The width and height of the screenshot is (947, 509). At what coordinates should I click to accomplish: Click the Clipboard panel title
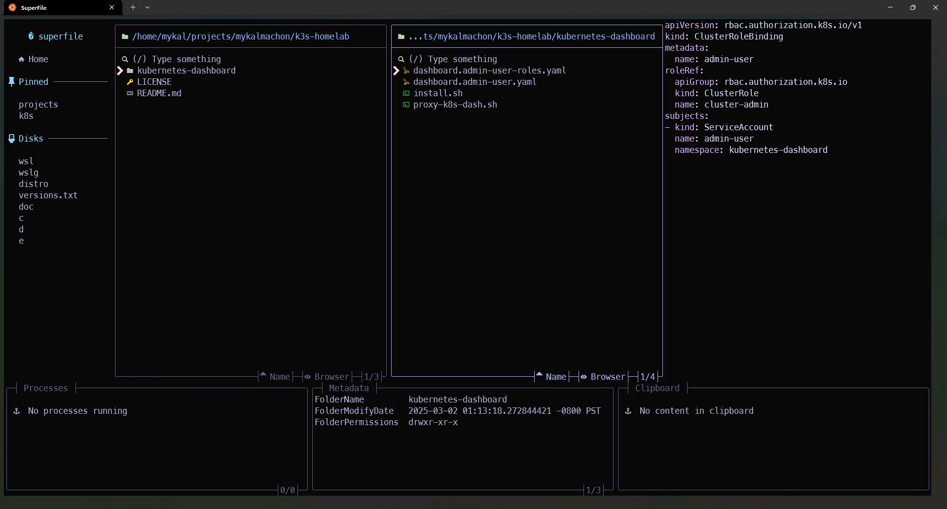click(657, 388)
